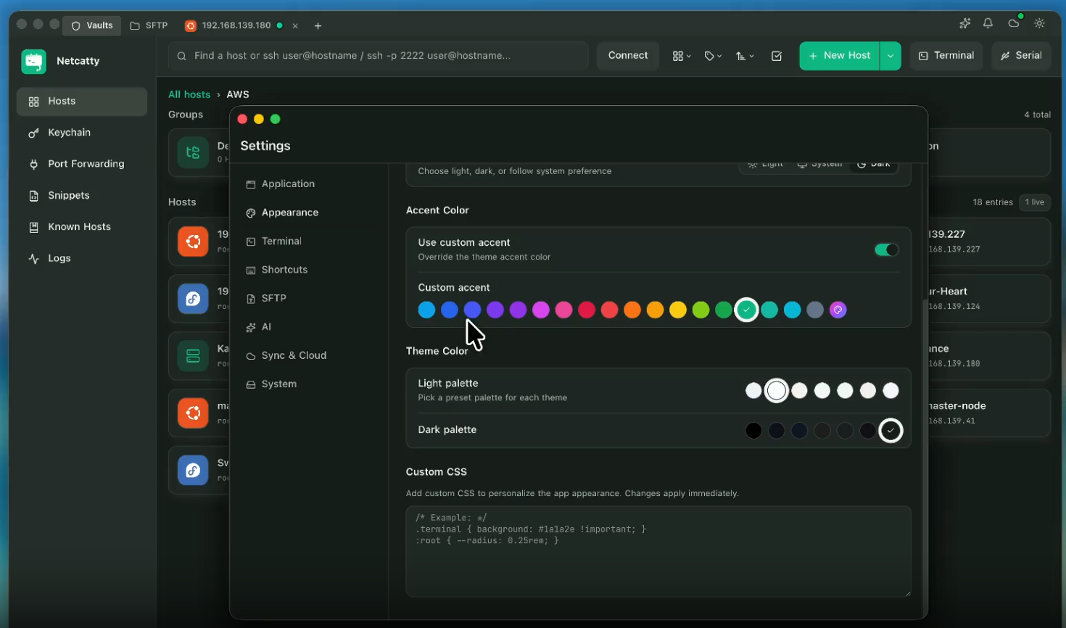Click into the Custom CSS text area
This screenshot has width=1066, height=628.
point(658,551)
